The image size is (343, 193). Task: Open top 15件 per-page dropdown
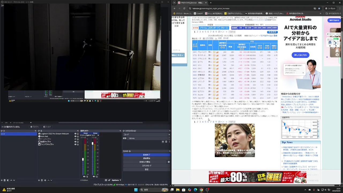pyautogui.click(x=232, y=32)
